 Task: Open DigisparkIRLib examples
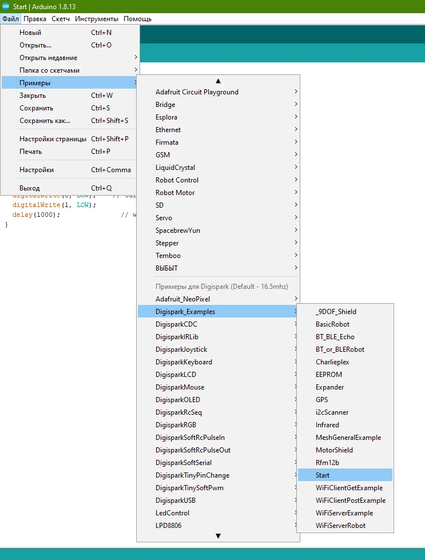point(218,337)
